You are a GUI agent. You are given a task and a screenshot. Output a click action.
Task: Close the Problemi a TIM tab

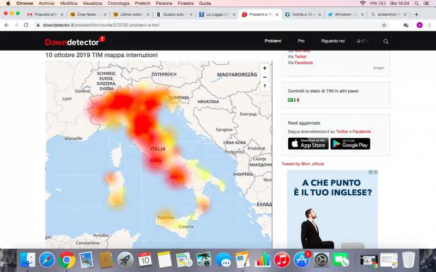(277, 15)
